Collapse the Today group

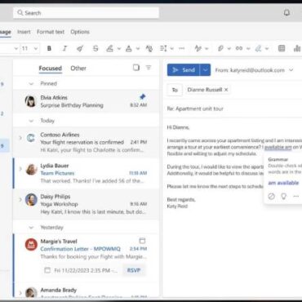31,121
